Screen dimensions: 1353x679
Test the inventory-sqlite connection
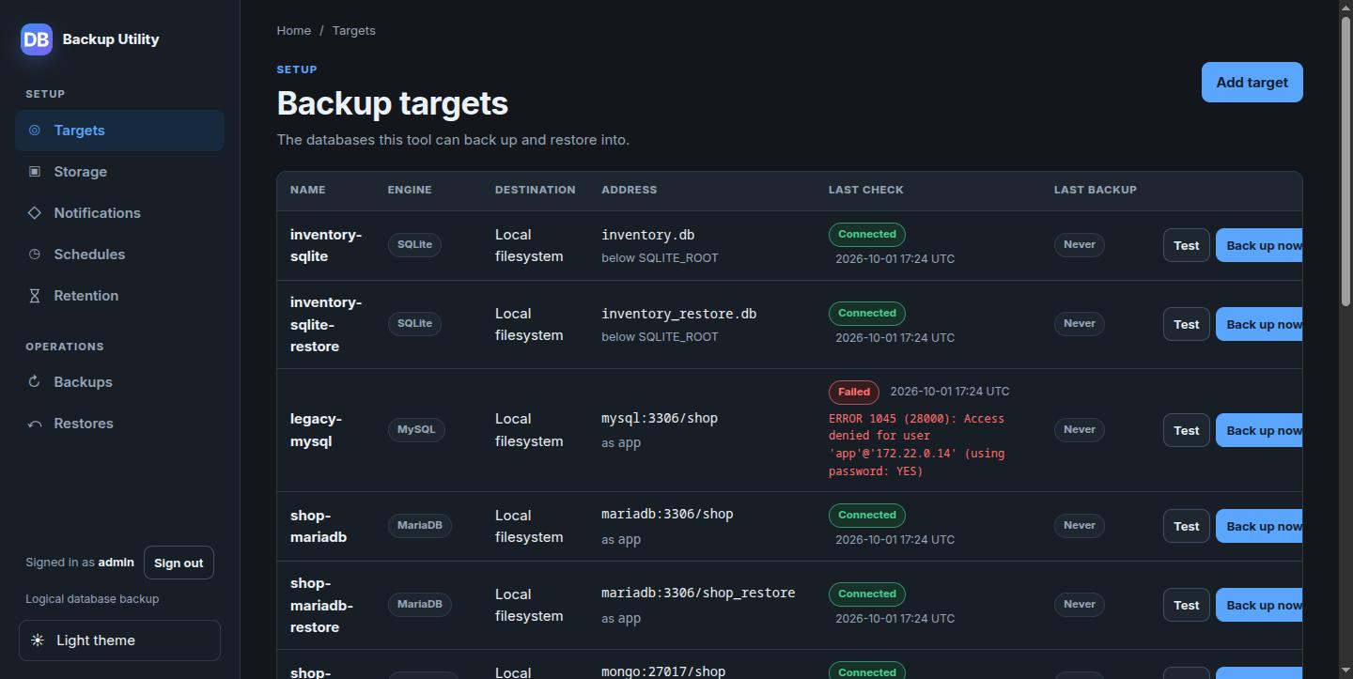1186,245
